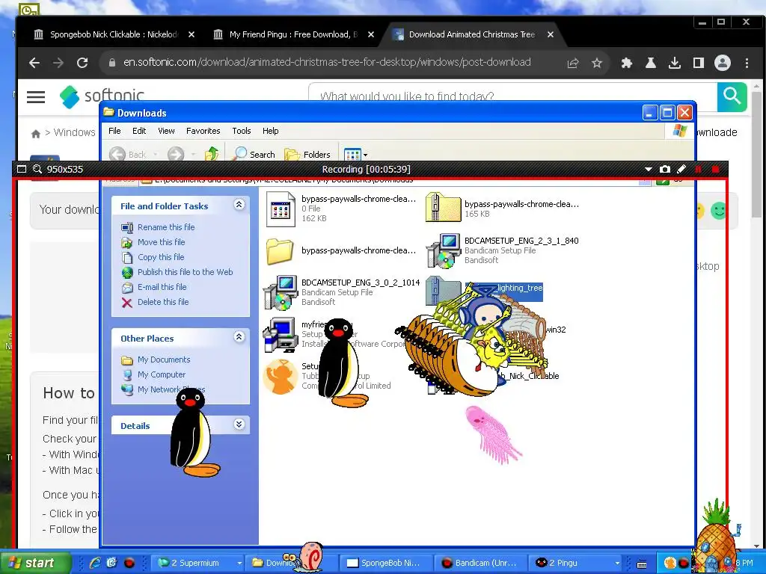This screenshot has width=766, height=574.
Task: Open Pingu taskbar group
Action: pos(575,563)
